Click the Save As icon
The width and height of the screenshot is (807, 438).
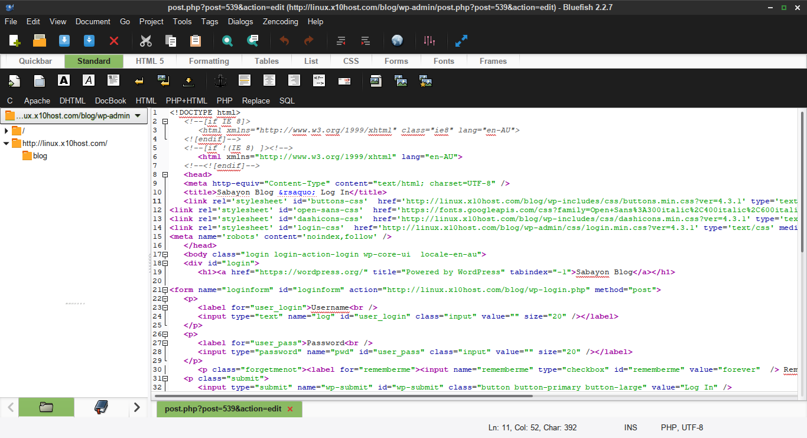[89, 41]
